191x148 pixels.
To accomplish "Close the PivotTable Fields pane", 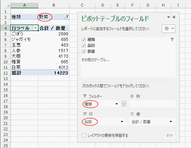I will coord(174,18).
